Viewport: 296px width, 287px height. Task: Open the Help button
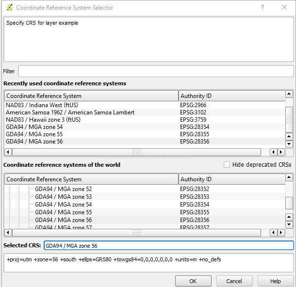pyautogui.click(x=276, y=281)
